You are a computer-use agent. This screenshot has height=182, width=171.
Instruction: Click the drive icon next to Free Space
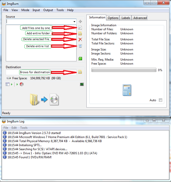pyautogui.click(x=9, y=78)
